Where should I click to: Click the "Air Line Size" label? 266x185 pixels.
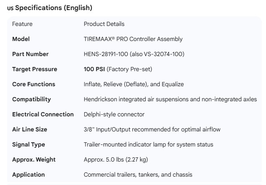click(x=30, y=129)
